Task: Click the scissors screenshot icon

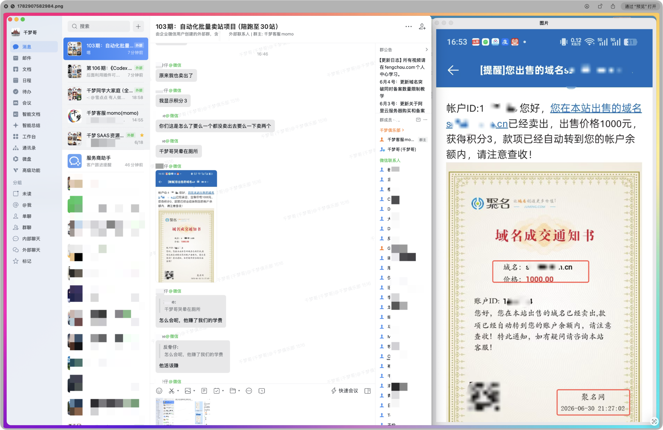Action: pos(172,391)
